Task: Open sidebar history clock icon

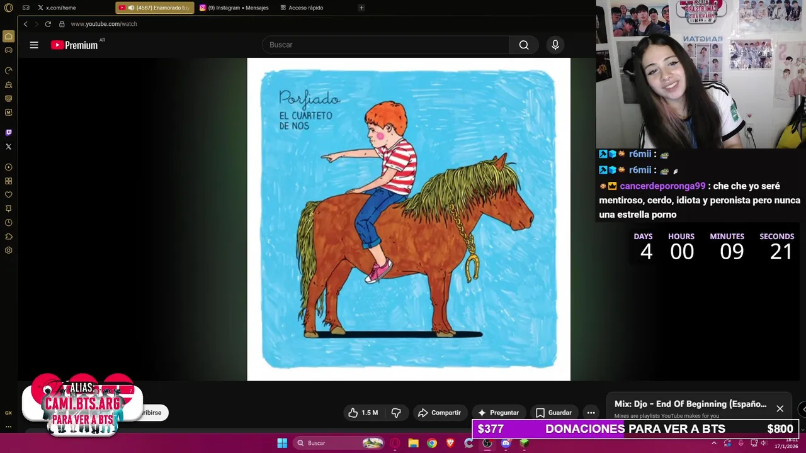Action: pyautogui.click(x=8, y=223)
